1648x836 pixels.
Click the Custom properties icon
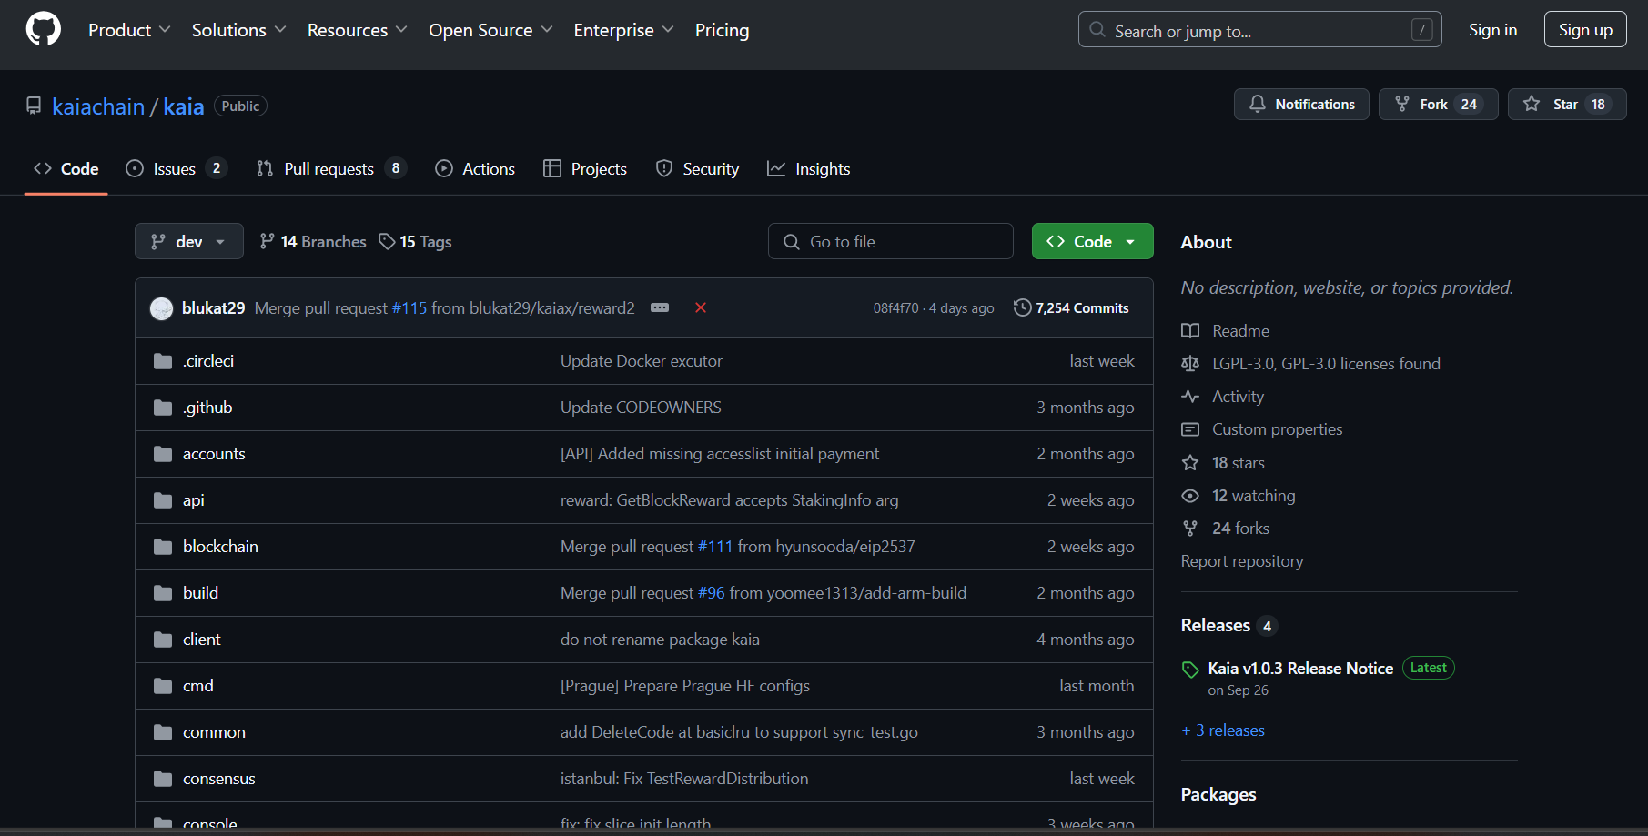[x=1190, y=429]
